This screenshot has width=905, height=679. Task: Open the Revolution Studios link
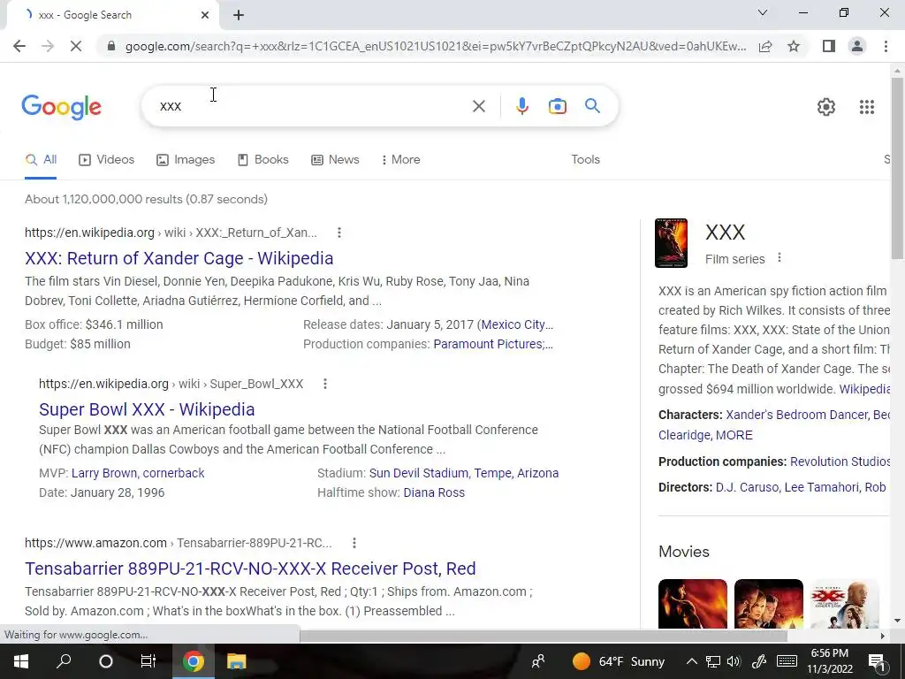coord(840,462)
